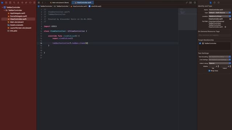
Task: Click the super.viewDidLoad() line
Action: (63, 38)
